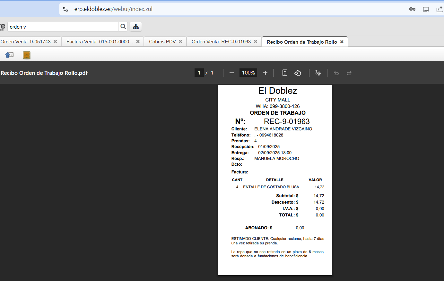Zoom in the PDF with plus

coord(265,73)
